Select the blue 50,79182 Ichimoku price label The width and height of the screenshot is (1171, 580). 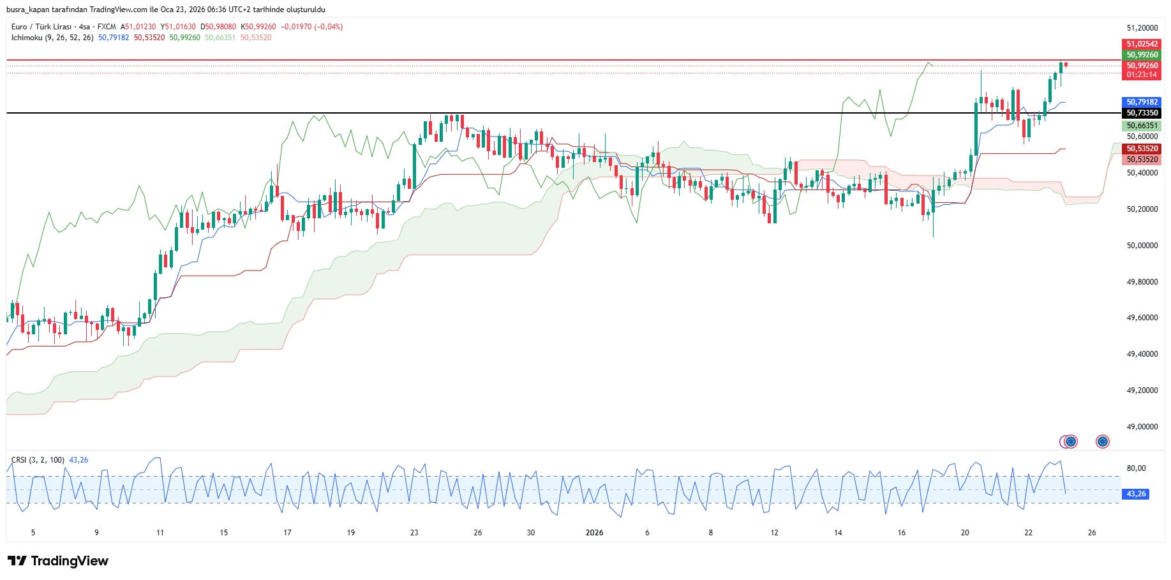tap(1142, 102)
